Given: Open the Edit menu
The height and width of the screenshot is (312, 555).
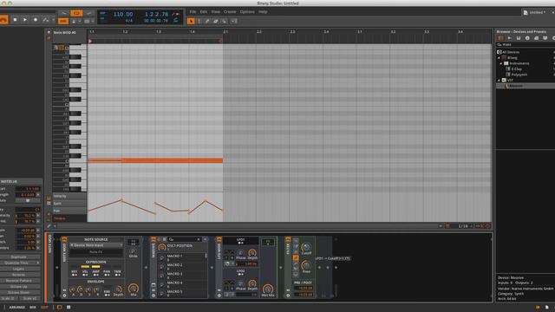Looking at the screenshot, I should [204, 11].
